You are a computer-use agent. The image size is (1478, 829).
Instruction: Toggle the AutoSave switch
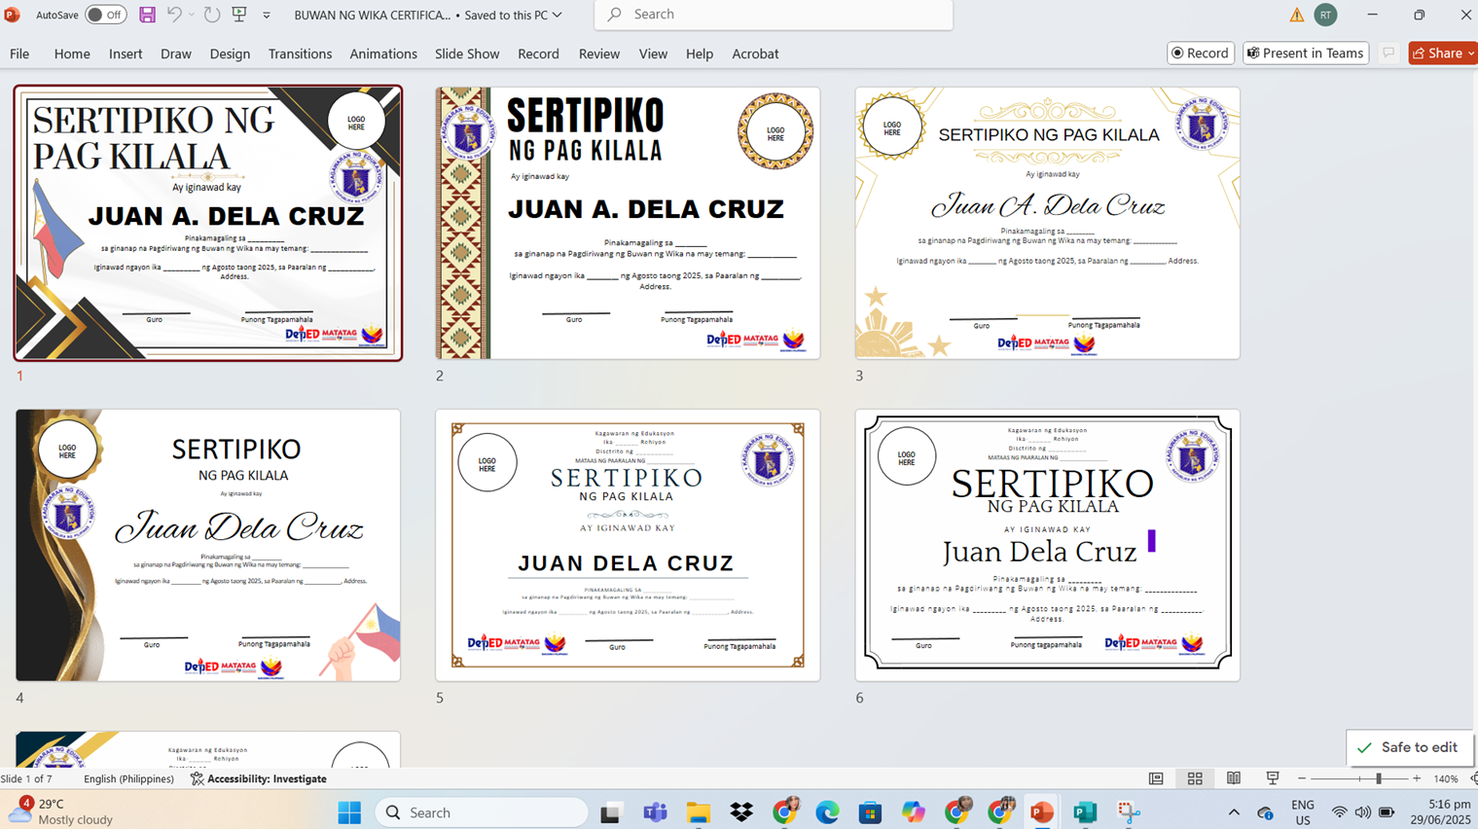coord(105,15)
